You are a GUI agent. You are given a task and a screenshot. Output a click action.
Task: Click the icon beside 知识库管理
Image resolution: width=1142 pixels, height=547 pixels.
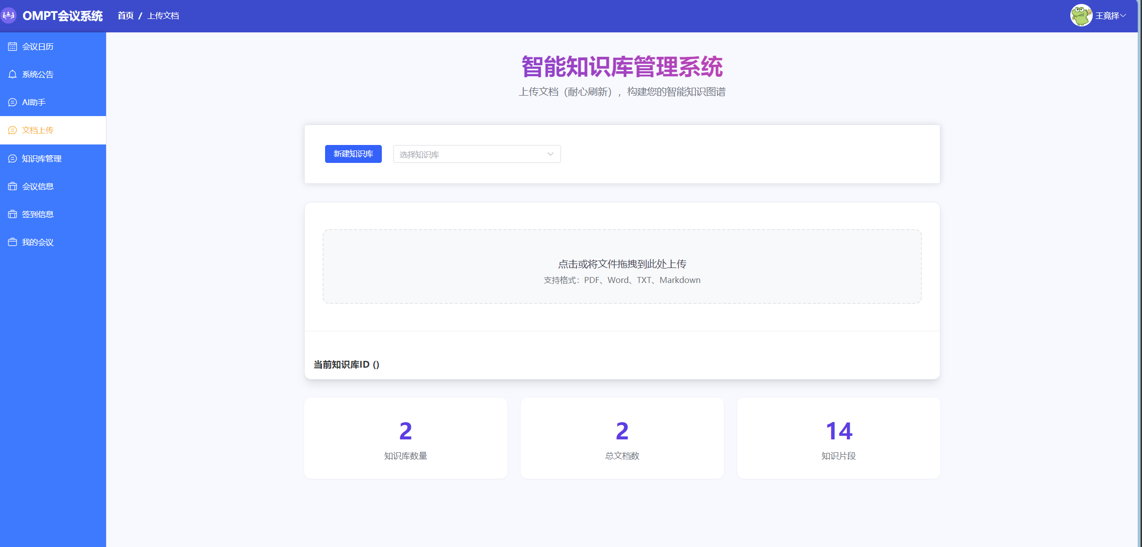[x=12, y=158]
